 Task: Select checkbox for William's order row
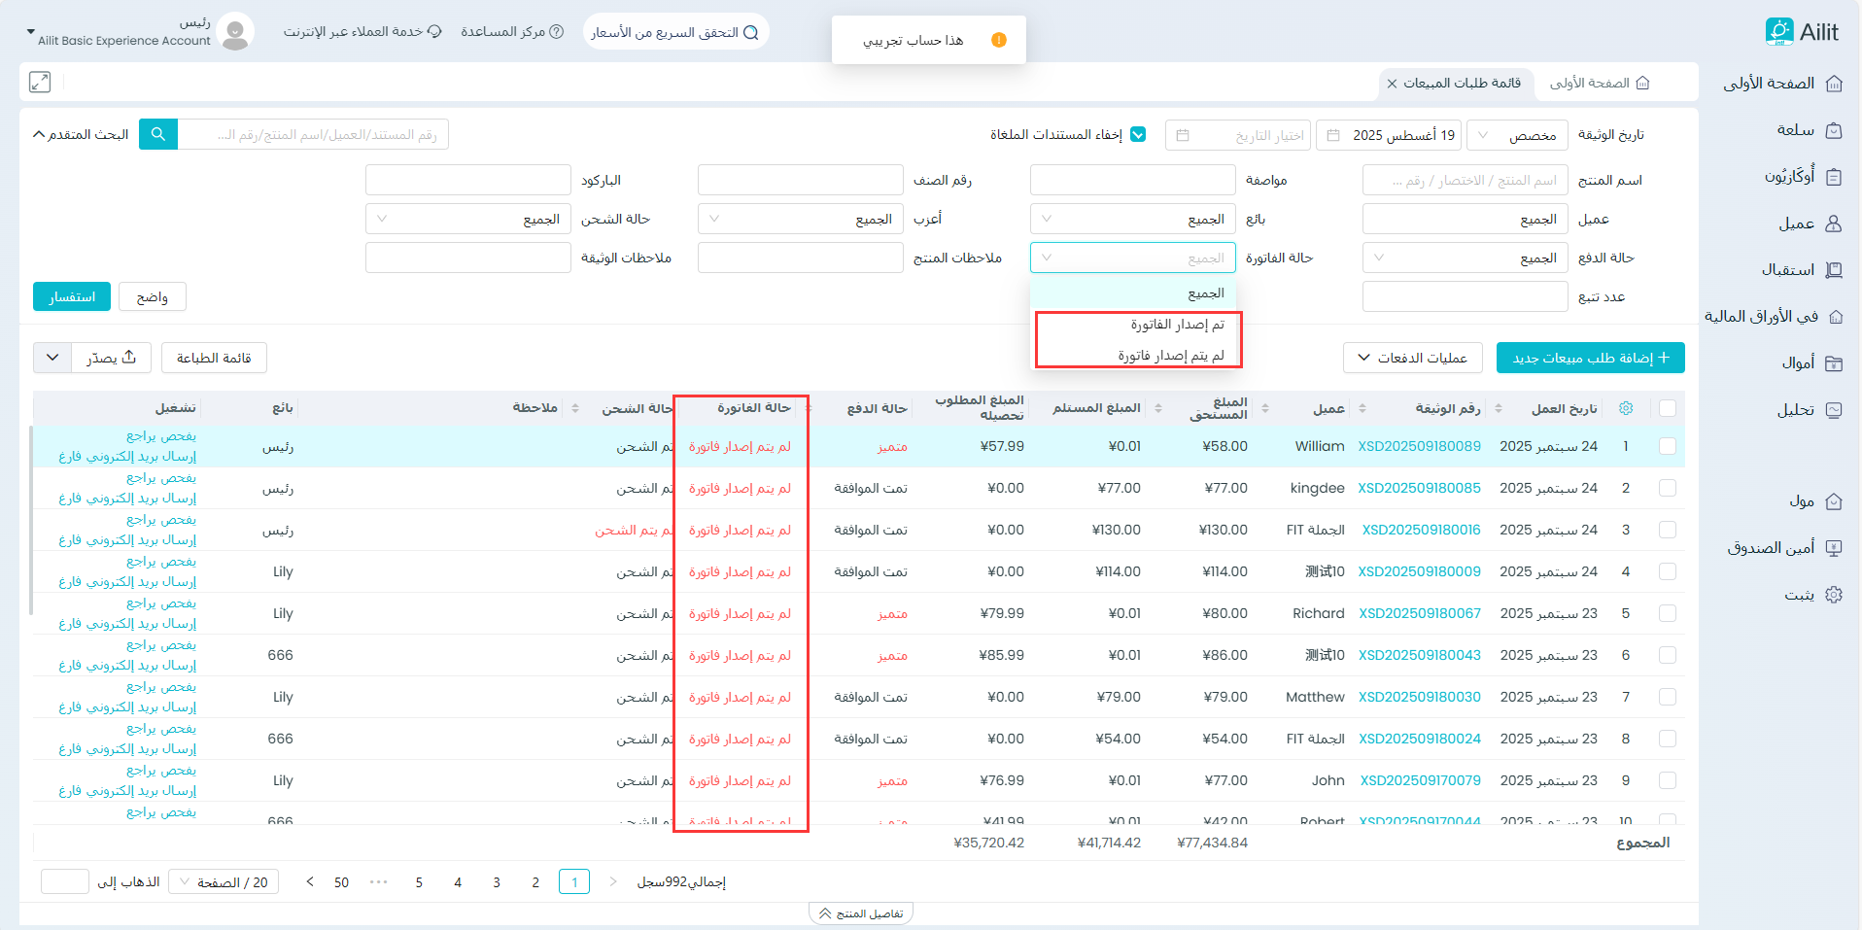pos(1668,446)
